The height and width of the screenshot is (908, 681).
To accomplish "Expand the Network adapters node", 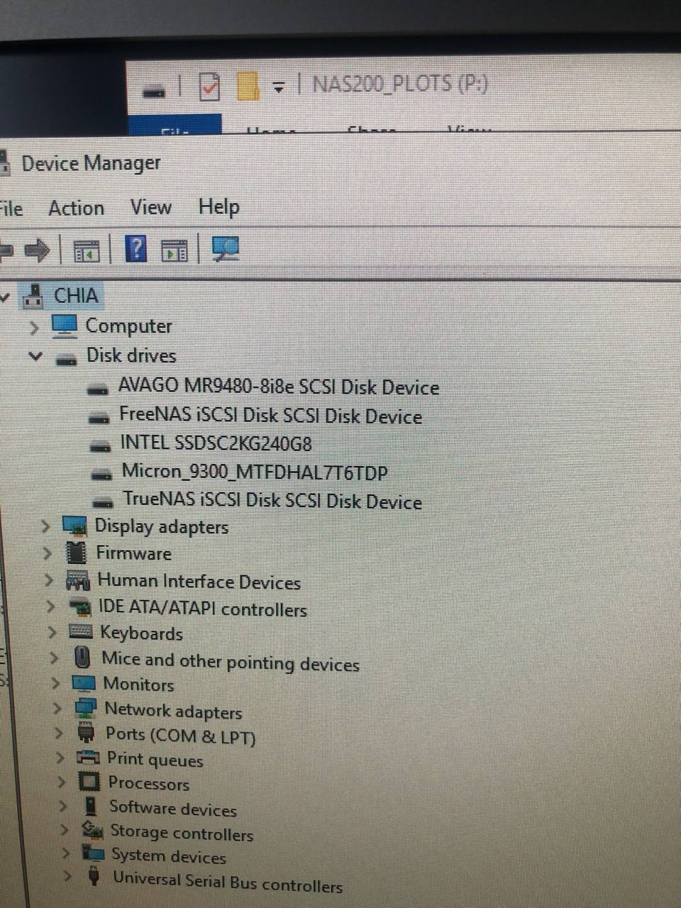I will (x=57, y=708).
